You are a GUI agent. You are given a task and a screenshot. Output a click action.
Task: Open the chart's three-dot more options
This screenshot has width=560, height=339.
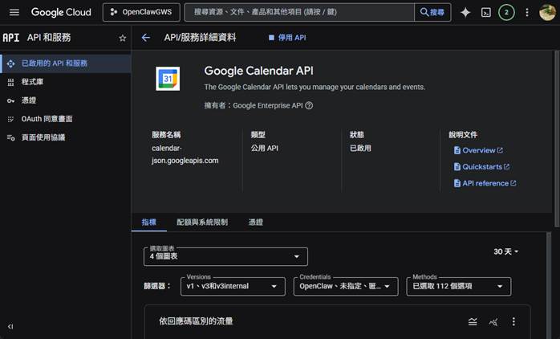click(x=514, y=321)
